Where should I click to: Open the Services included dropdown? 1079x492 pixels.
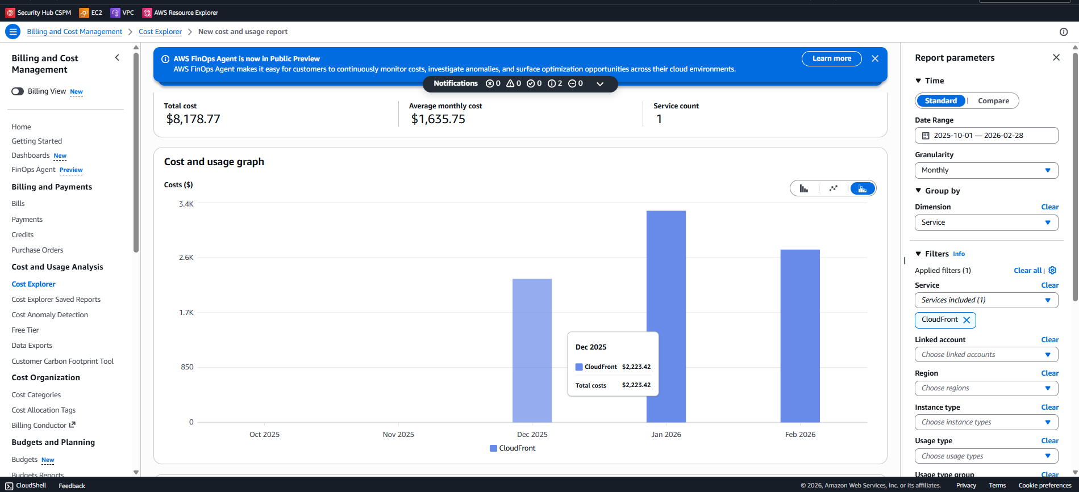(986, 300)
